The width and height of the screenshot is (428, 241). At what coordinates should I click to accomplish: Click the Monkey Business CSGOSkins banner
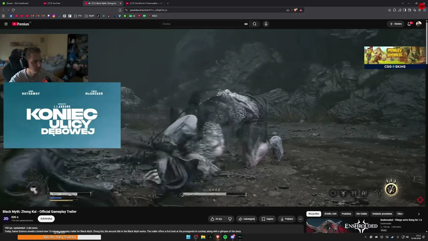[395, 58]
